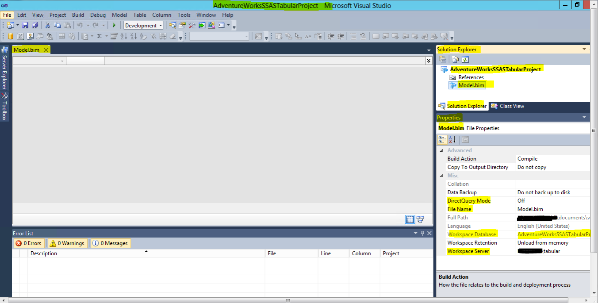
Task: Click the DirectQuery Mode property row
Action: (x=513, y=201)
